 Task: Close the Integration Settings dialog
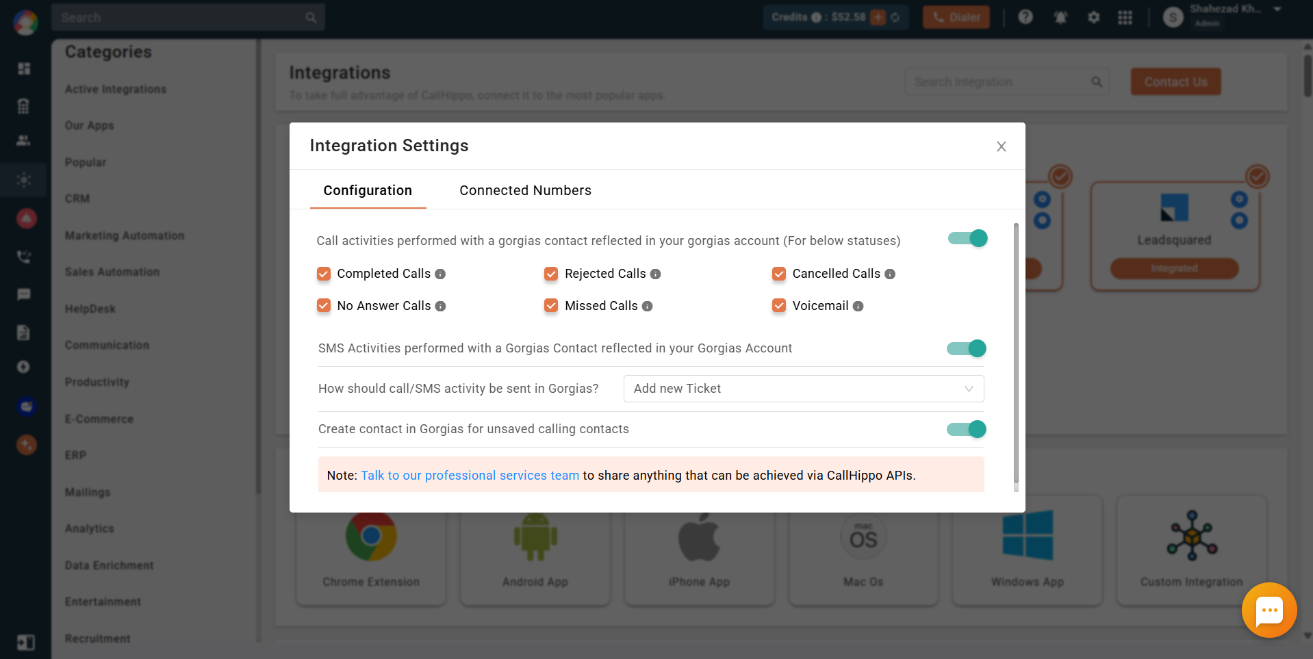coord(1001,146)
